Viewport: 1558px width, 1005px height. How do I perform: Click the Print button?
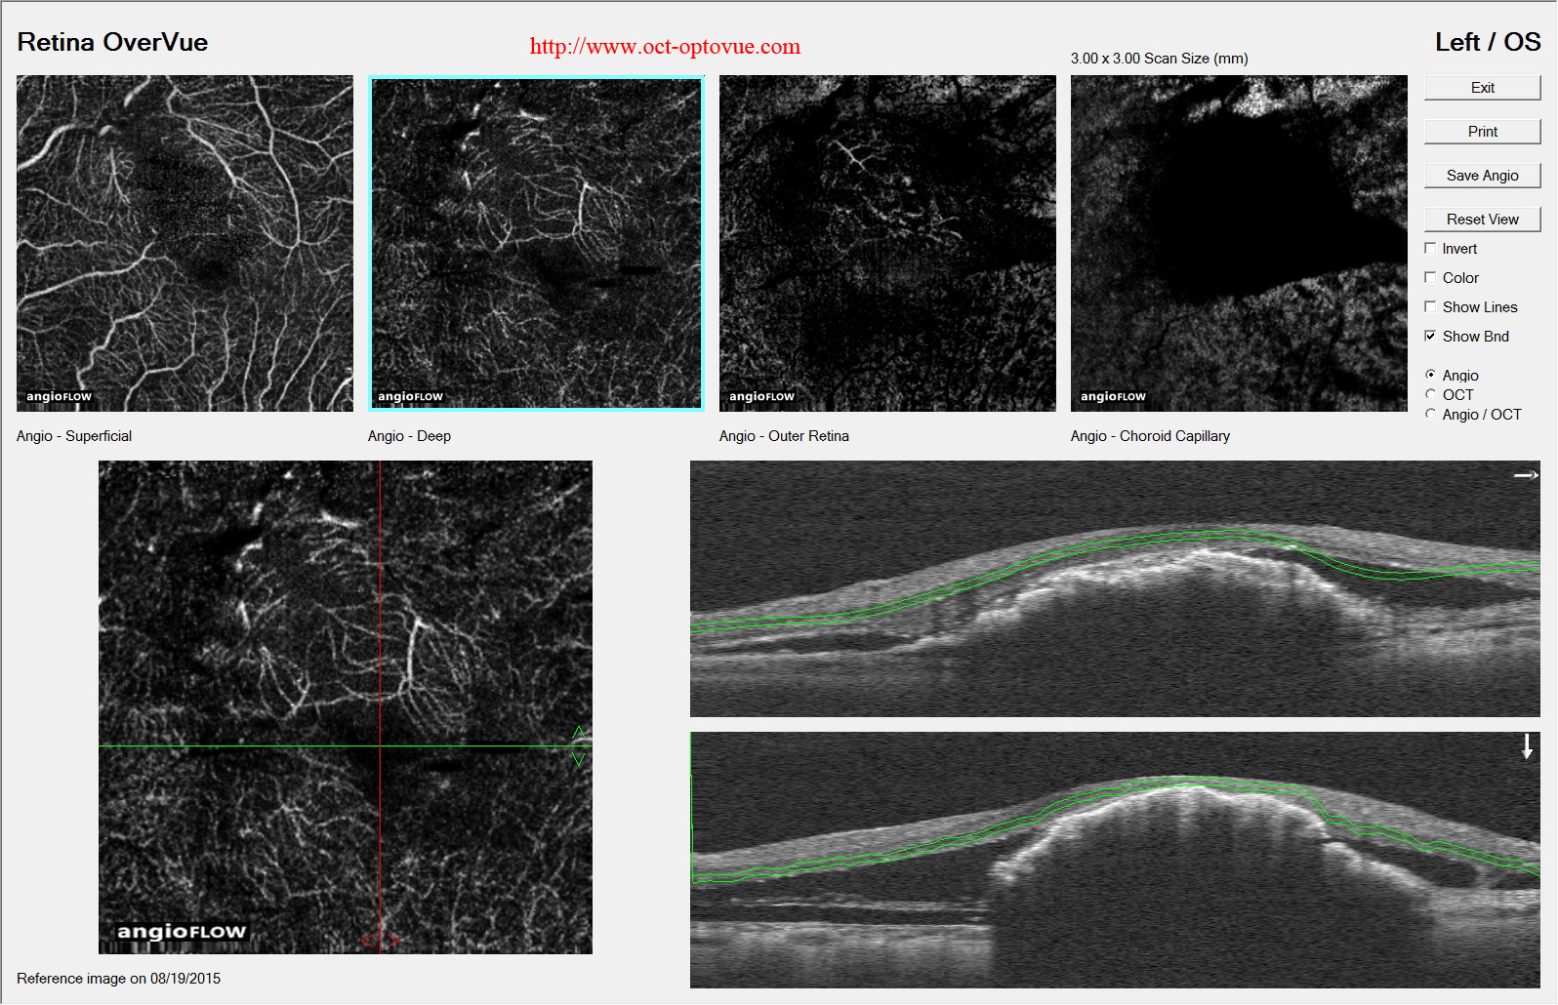[x=1482, y=132]
